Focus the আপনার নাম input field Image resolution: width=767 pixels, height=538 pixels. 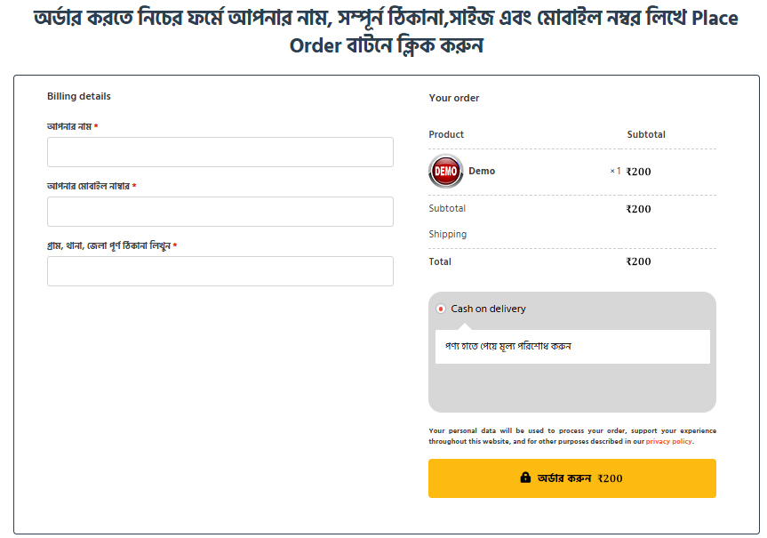tap(220, 152)
